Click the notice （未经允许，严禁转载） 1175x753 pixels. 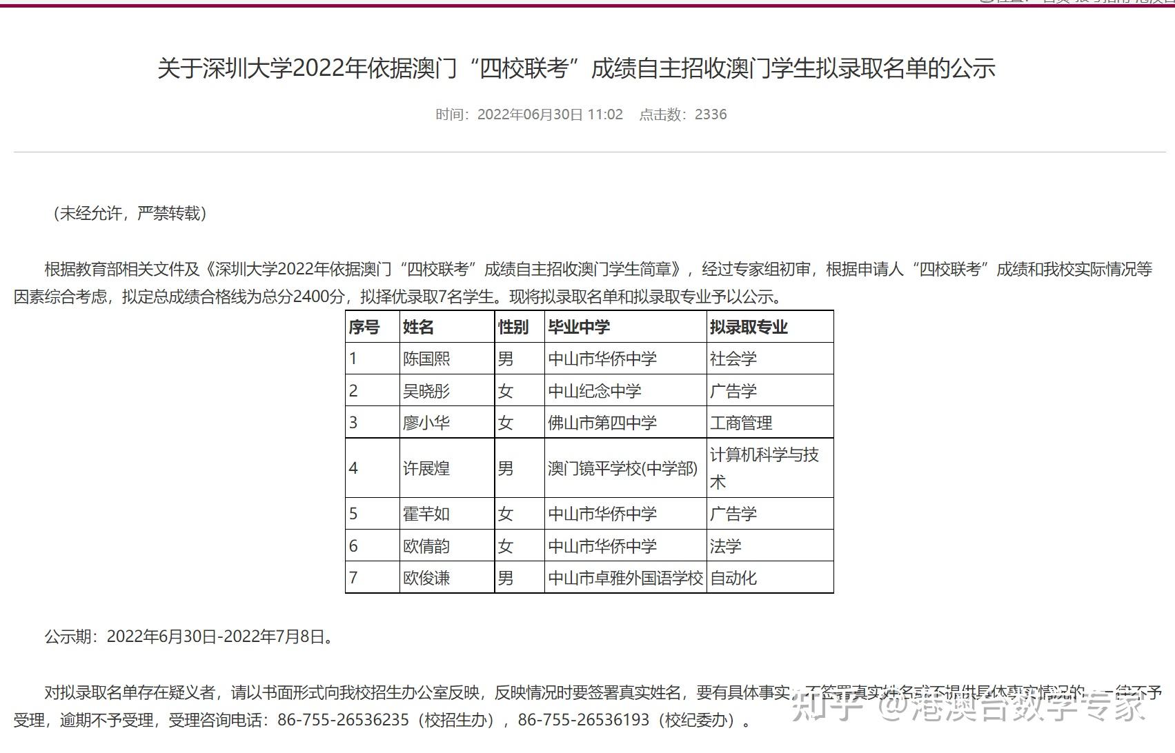[129, 213]
